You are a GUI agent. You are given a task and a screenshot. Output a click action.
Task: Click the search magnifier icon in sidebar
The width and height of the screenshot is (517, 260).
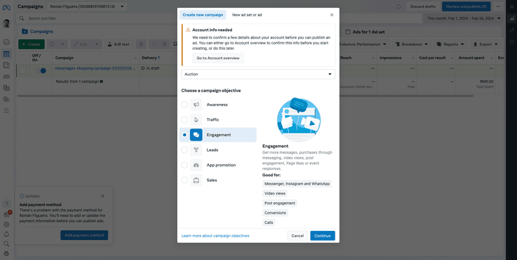coord(6,244)
